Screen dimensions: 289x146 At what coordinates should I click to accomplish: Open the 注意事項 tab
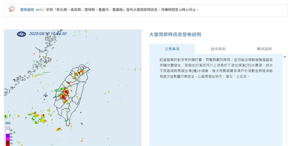click(x=172, y=49)
